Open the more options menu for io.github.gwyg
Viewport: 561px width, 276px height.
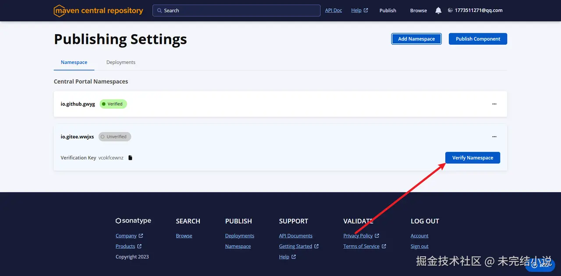[x=494, y=104]
